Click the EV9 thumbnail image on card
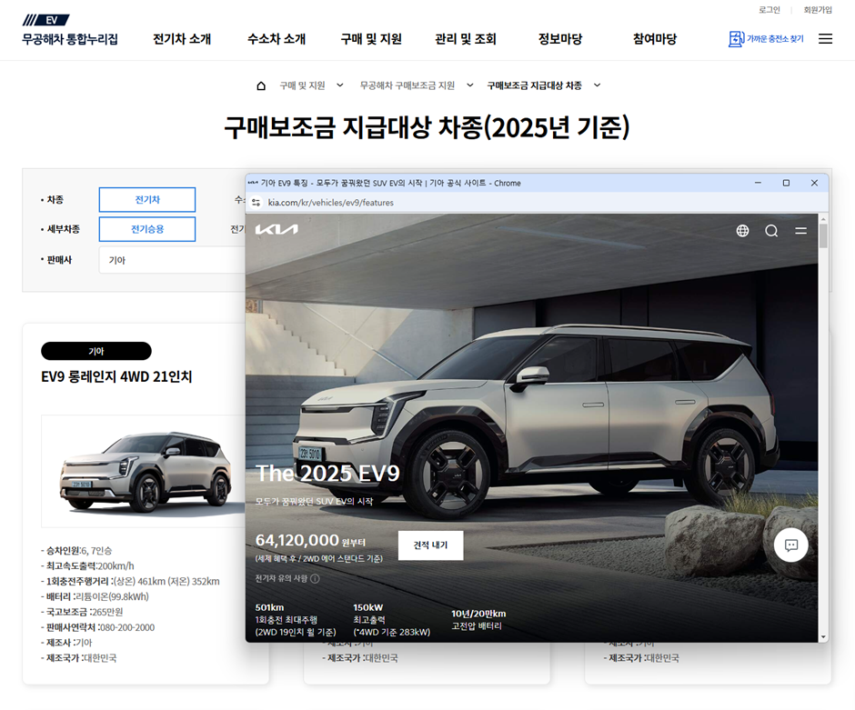 (144, 471)
